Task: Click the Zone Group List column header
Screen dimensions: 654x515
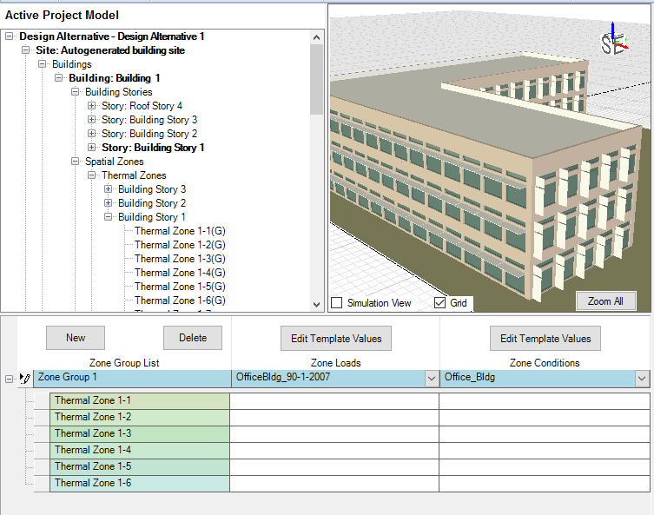Action: pyautogui.click(x=124, y=363)
